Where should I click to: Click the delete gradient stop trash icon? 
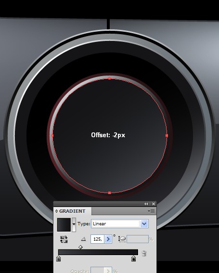(144, 253)
